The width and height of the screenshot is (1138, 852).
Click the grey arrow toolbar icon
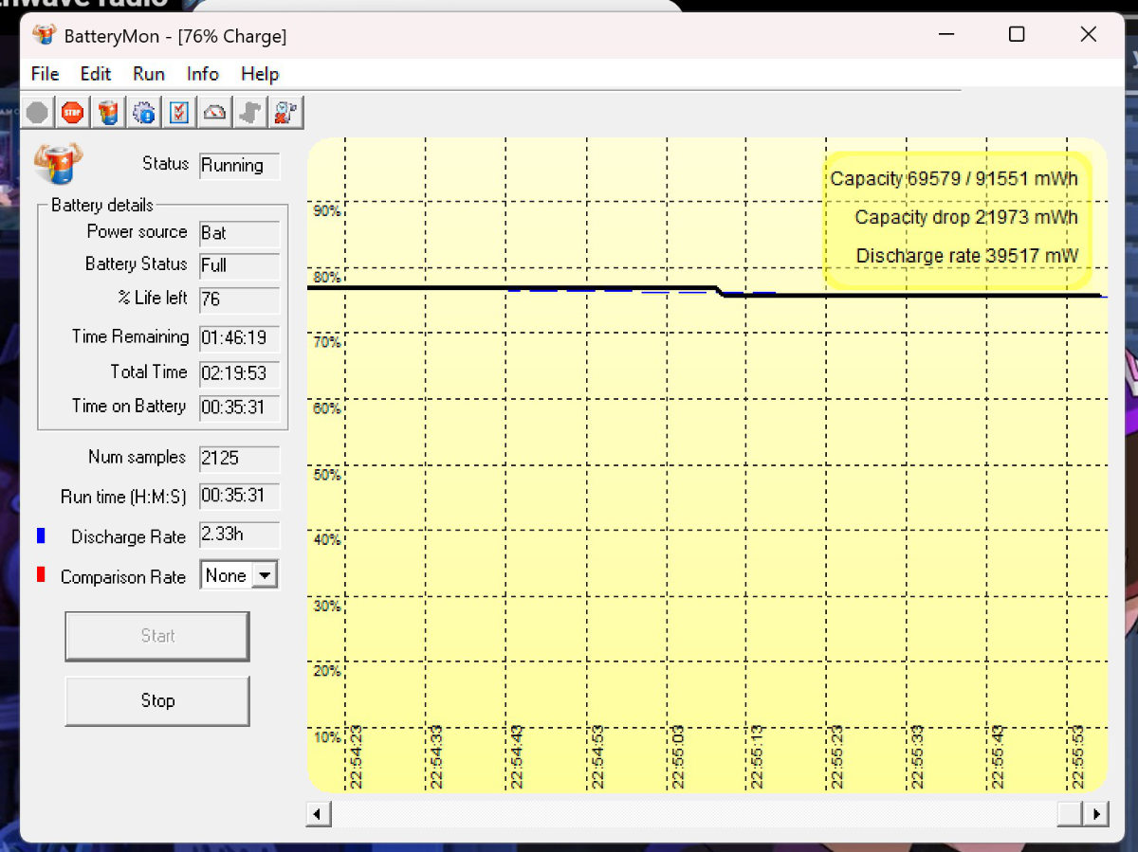click(x=250, y=113)
